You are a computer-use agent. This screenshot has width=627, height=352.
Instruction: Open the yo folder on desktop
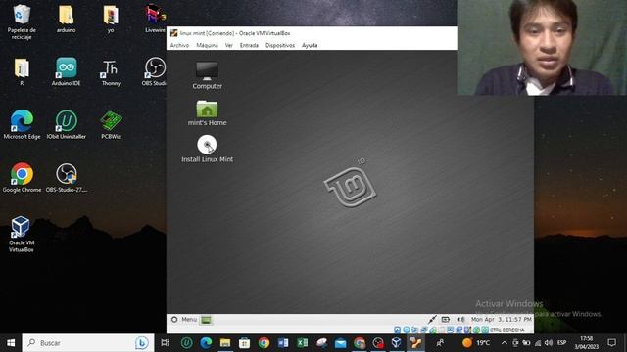111,19
